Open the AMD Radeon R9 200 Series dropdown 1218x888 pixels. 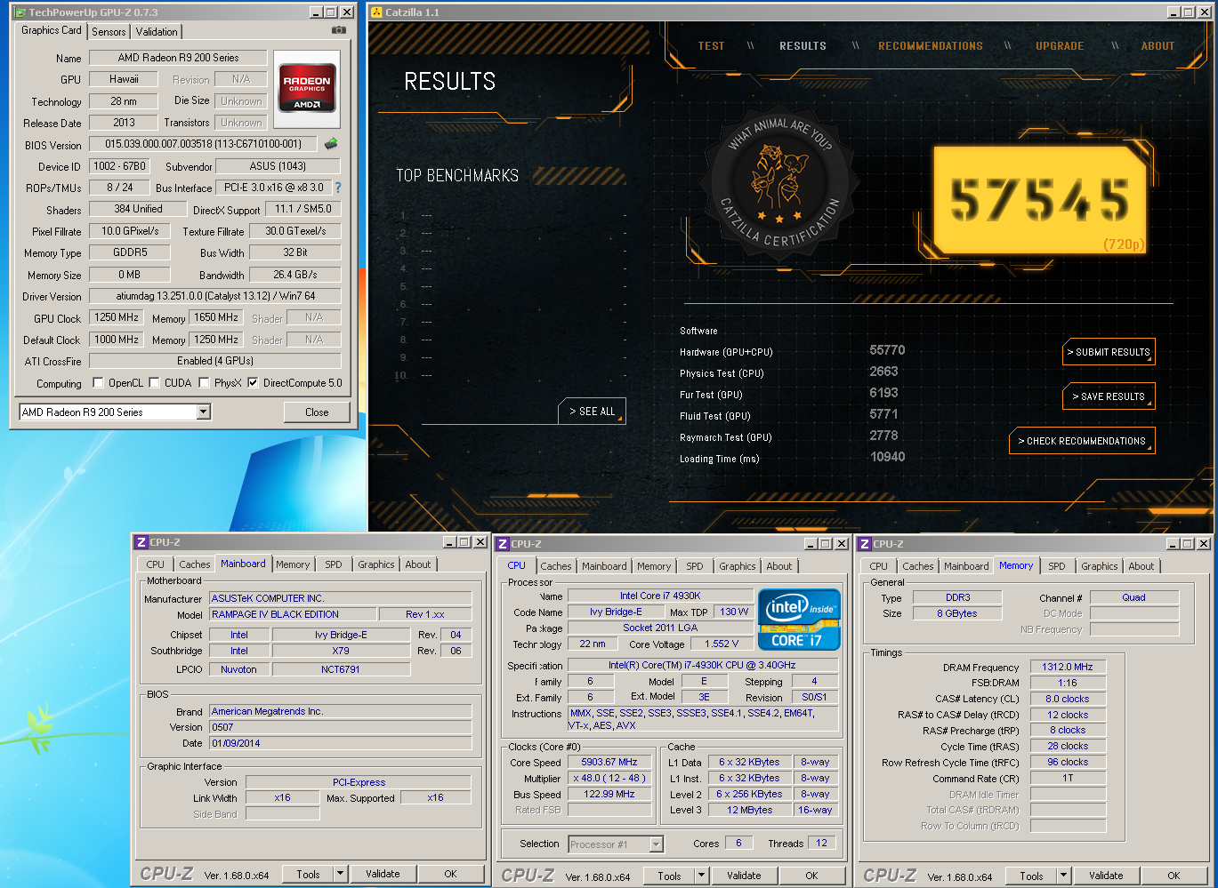pyautogui.click(x=203, y=412)
